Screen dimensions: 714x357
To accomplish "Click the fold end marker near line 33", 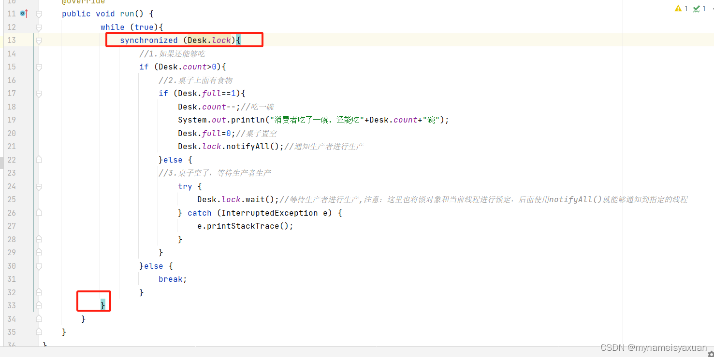I will click(x=39, y=305).
